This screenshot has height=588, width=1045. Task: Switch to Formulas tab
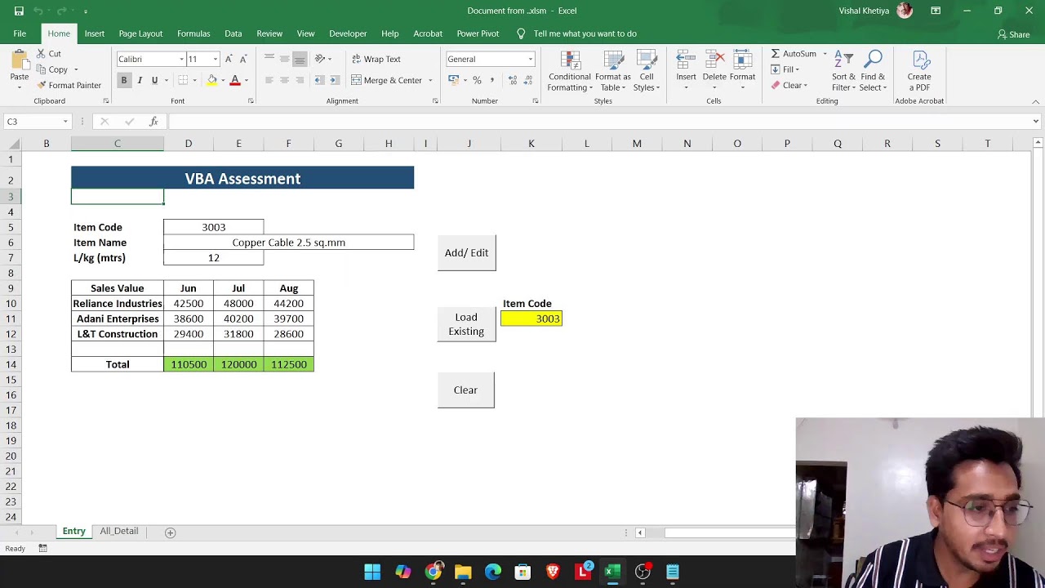(x=193, y=33)
